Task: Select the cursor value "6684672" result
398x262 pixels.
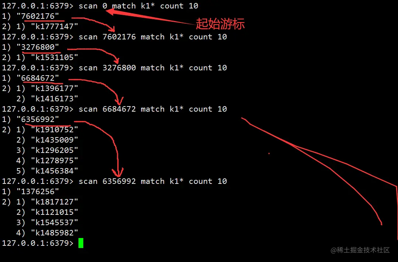Action: click(38, 78)
